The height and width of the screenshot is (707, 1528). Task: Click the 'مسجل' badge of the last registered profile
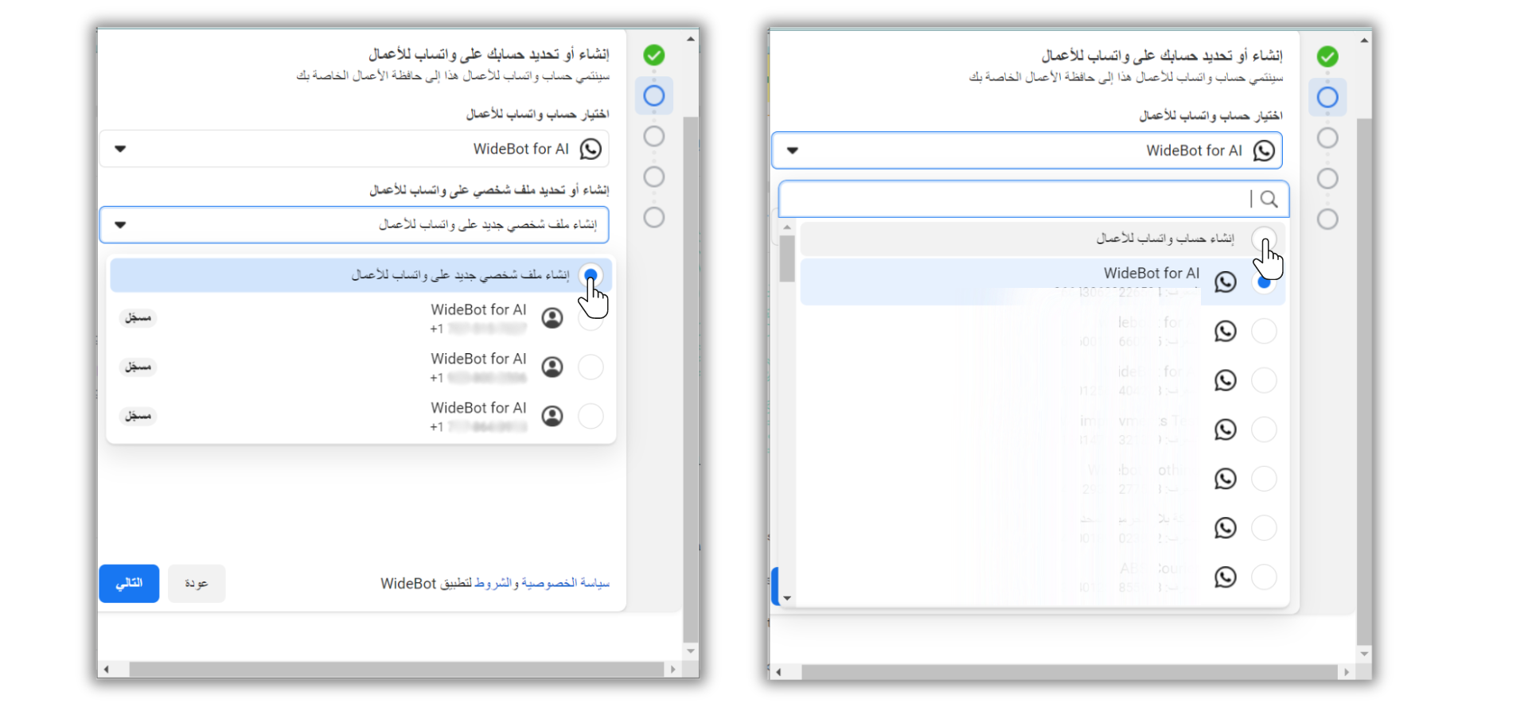pos(138,416)
